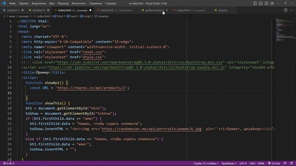Click unsaved dot on Untitled-3 tab
This screenshot has height=166, width=296.
point(23,10)
